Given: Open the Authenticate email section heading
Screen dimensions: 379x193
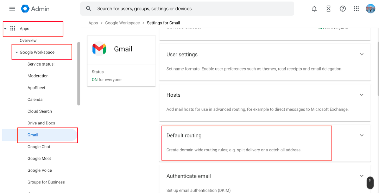Looking at the screenshot, I should pos(189,176).
